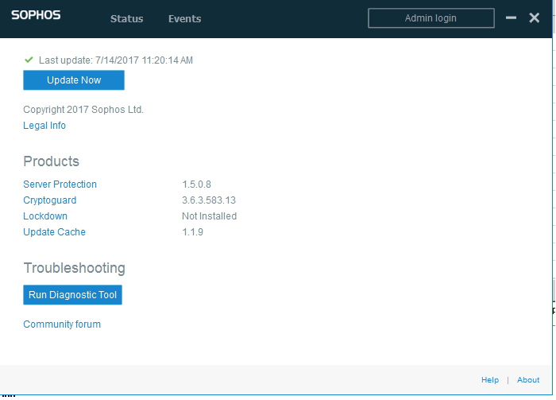Select Cryptoguard version 3.6.3.583.13
The height and width of the screenshot is (400, 556).
tap(209, 200)
